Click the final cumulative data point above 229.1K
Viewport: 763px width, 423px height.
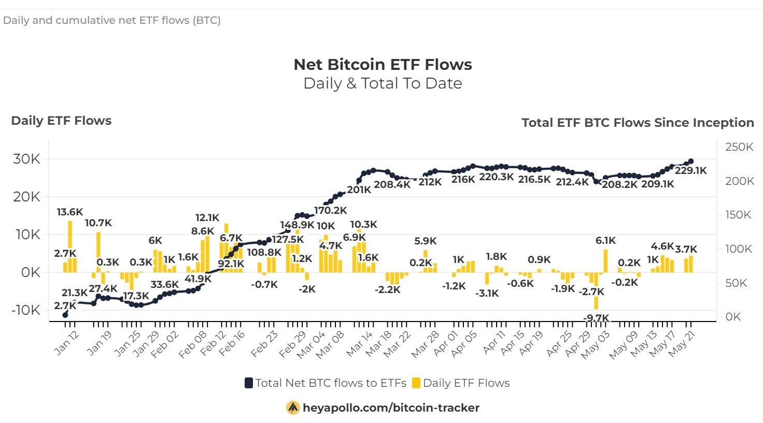[x=690, y=162]
